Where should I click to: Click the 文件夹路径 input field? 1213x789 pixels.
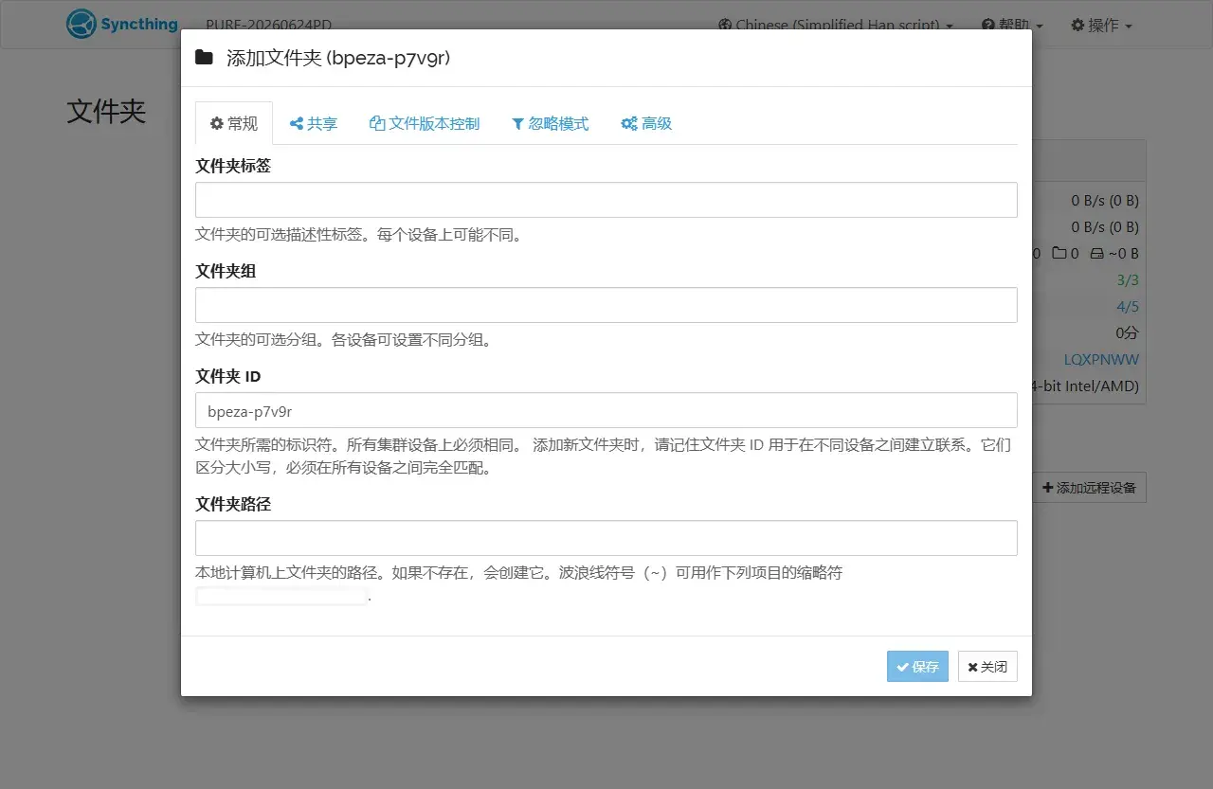[x=606, y=538]
